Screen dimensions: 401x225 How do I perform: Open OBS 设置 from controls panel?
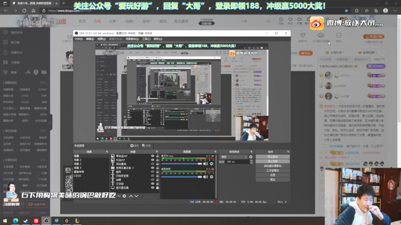(x=273, y=175)
